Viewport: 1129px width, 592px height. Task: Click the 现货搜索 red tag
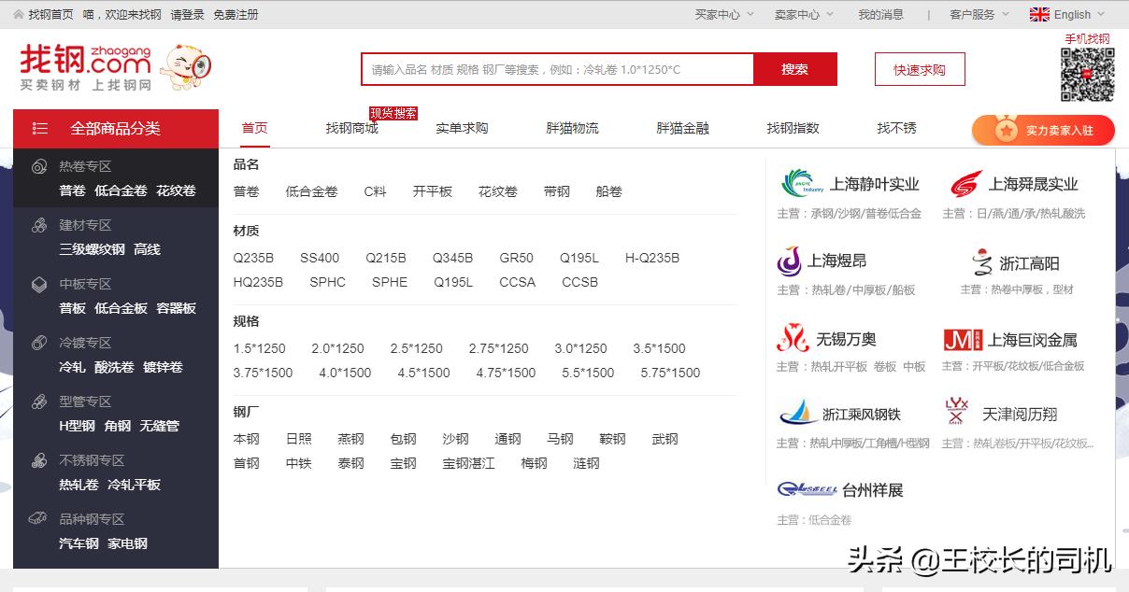[393, 113]
